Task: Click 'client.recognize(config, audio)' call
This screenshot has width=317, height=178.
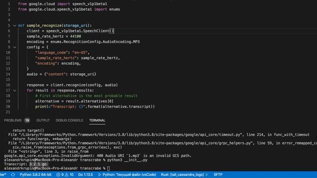Action: [x=84, y=85]
